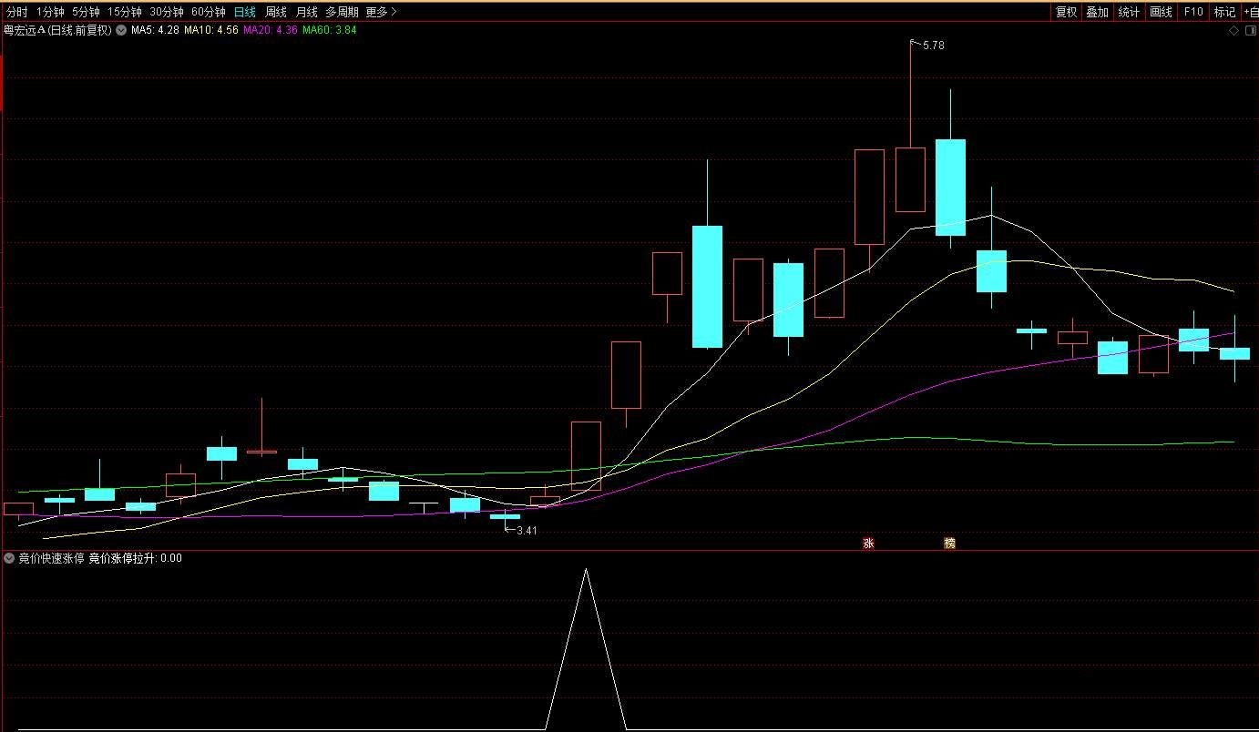
Task: Open the 标记 marking tool
Action: (x=1223, y=12)
